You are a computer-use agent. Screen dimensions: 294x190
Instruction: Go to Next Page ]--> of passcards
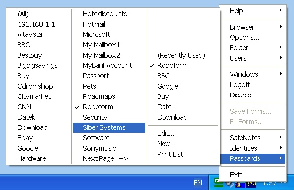click(109, 158)
